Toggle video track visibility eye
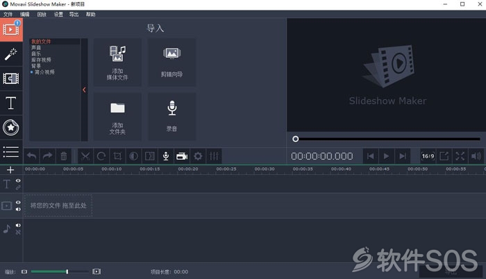 click(18, 203)
